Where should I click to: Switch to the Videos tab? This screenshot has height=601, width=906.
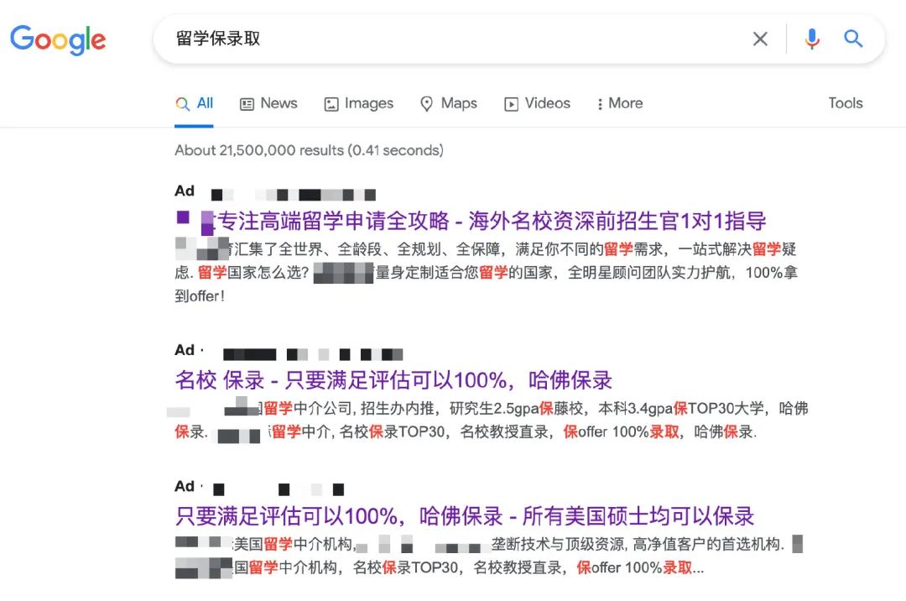tap(546, 103)
